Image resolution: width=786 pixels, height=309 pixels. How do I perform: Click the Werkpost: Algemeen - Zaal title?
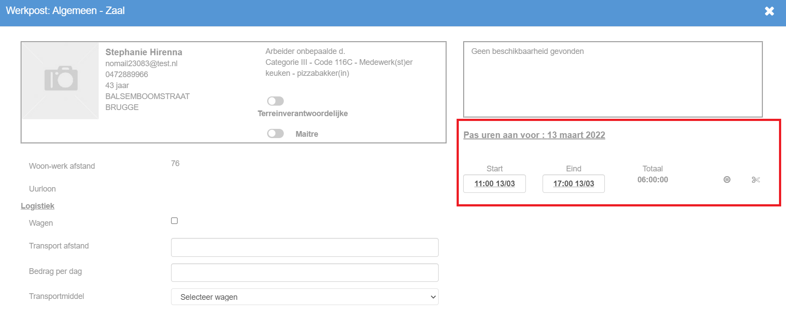pos(65,11)
